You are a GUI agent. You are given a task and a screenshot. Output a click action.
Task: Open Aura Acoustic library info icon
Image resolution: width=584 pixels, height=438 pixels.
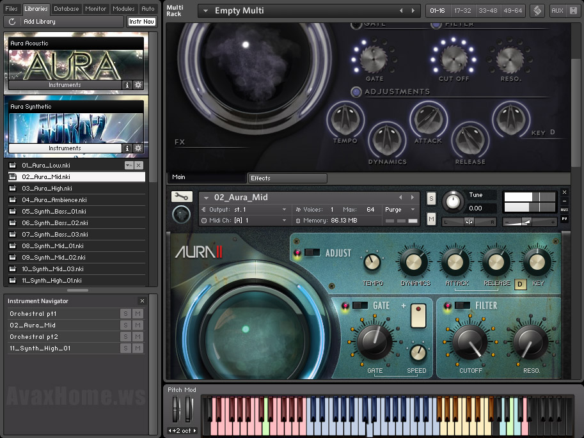pyautogui.click(x=127, y=85)
